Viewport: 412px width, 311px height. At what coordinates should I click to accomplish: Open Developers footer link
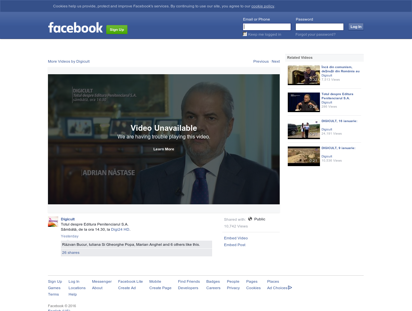[188, 288]
